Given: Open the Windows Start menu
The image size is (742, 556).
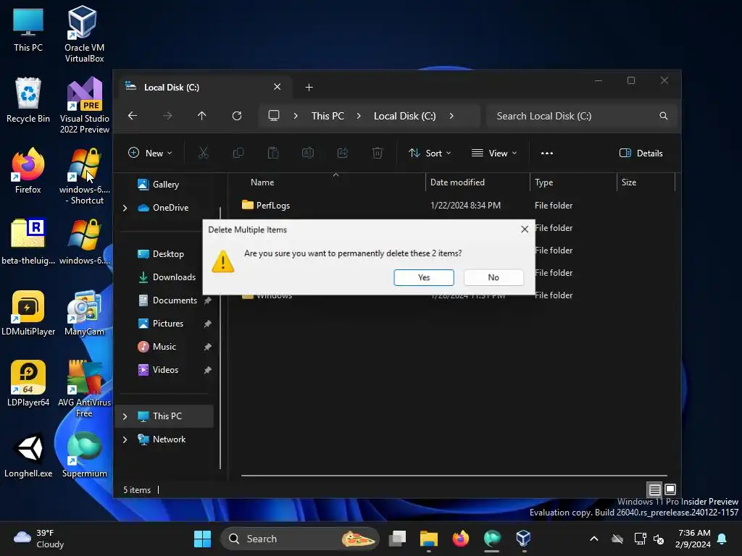Looking at the screenshot, I should (x=203, y=539).
